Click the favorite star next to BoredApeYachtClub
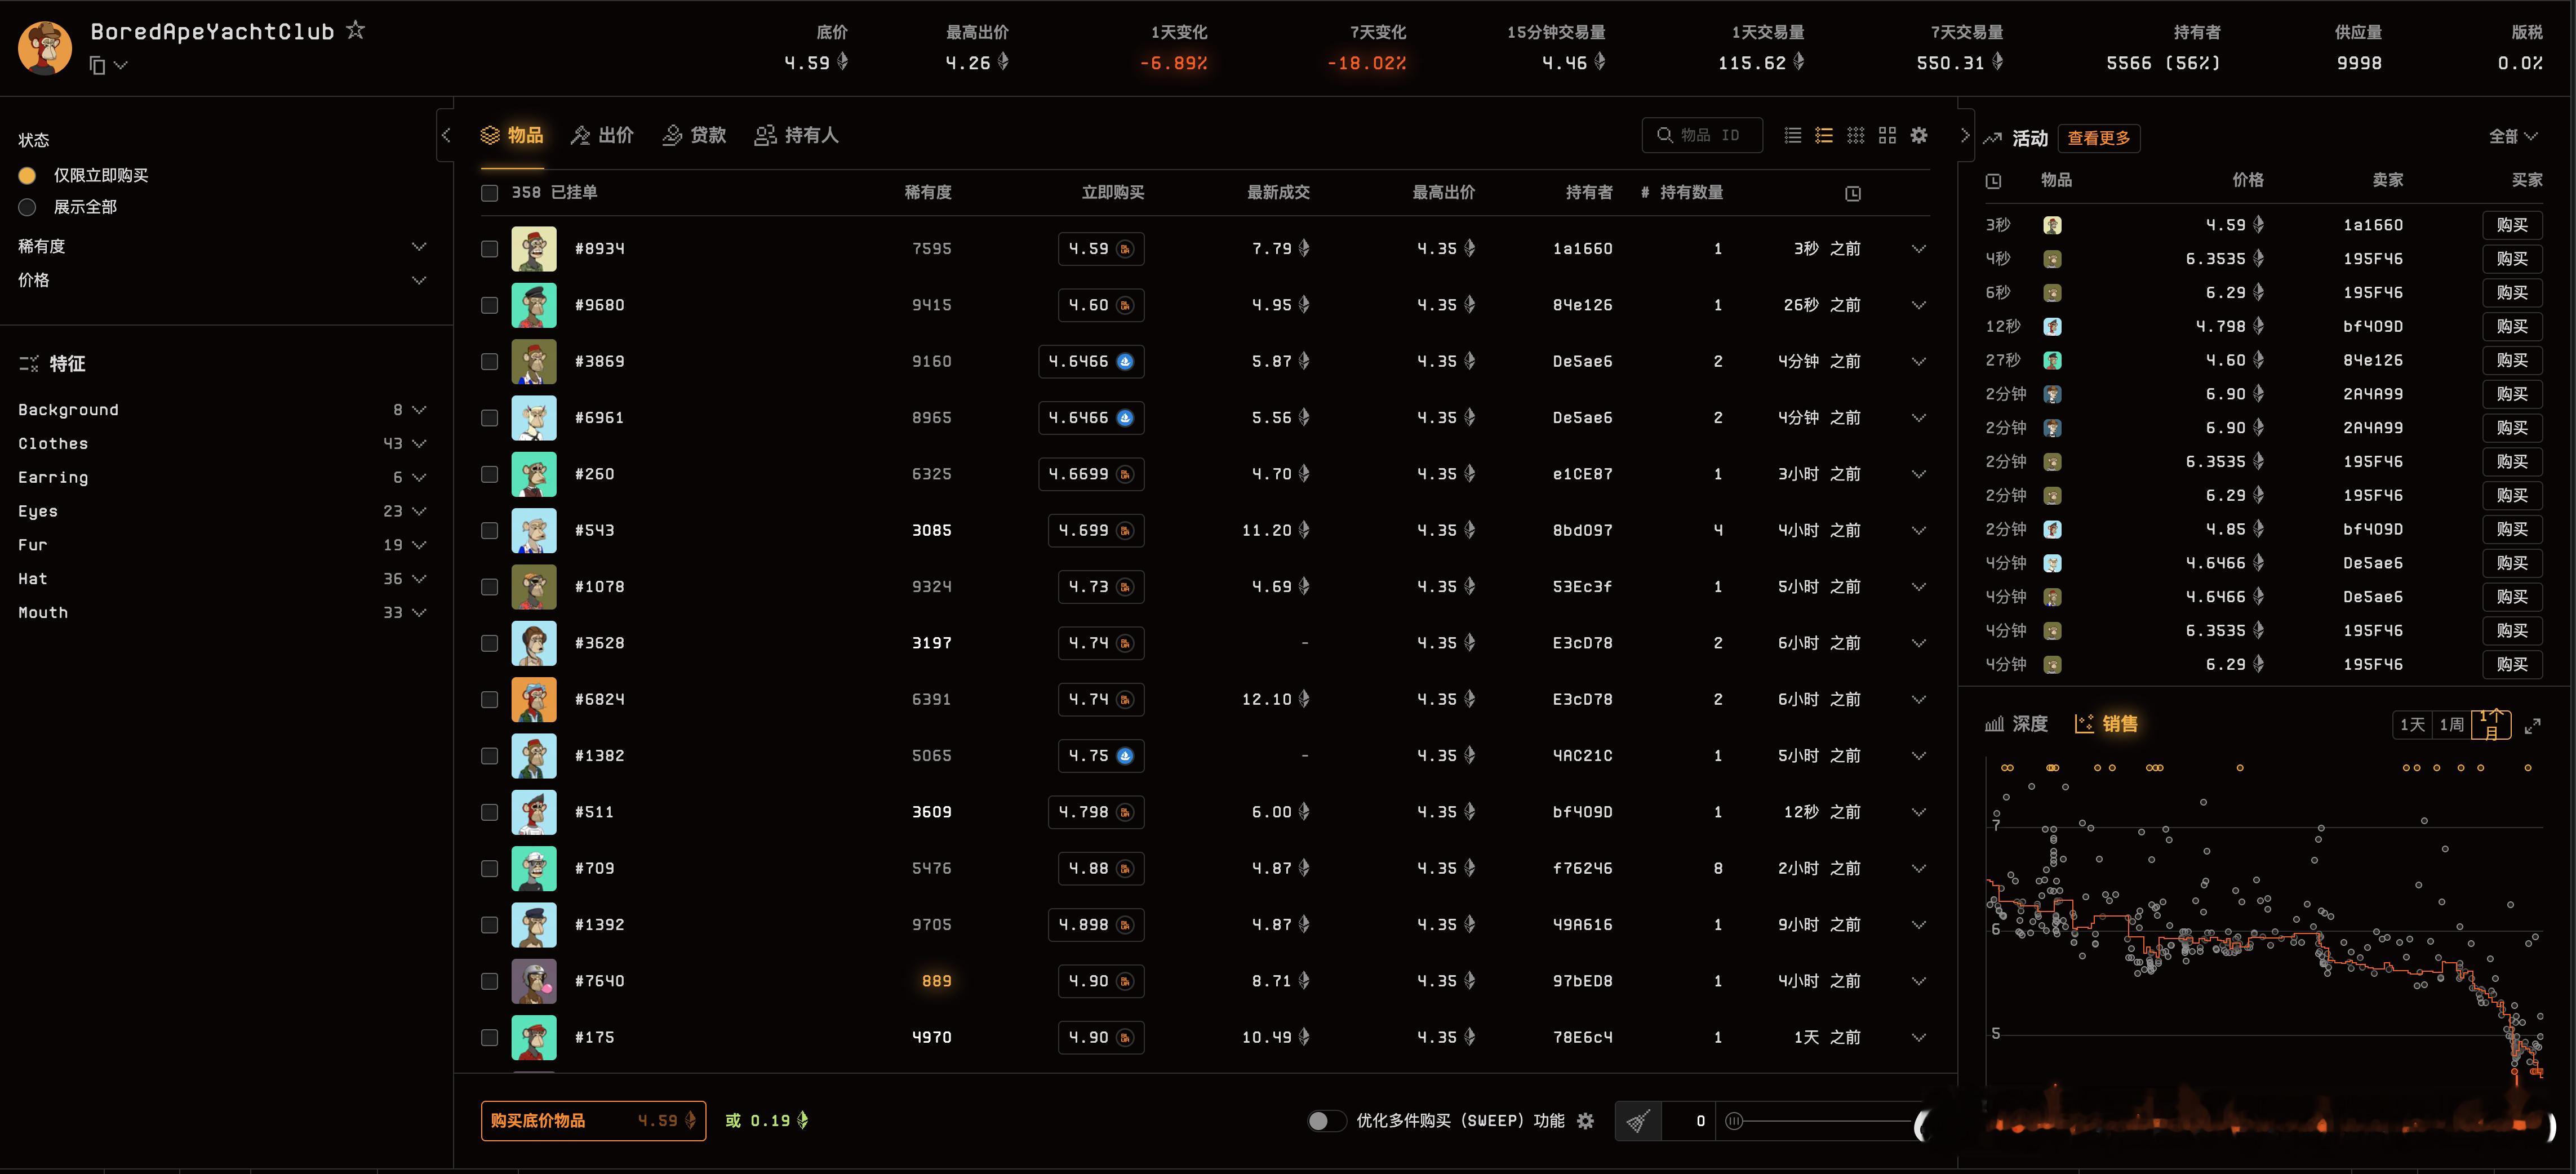This screenshot has height=1174, width=2576. pos(355,31)
